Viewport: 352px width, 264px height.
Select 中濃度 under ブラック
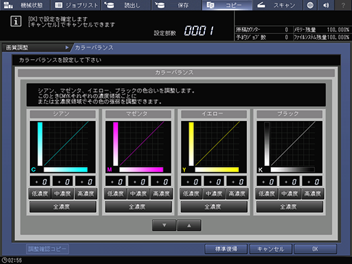289,194
